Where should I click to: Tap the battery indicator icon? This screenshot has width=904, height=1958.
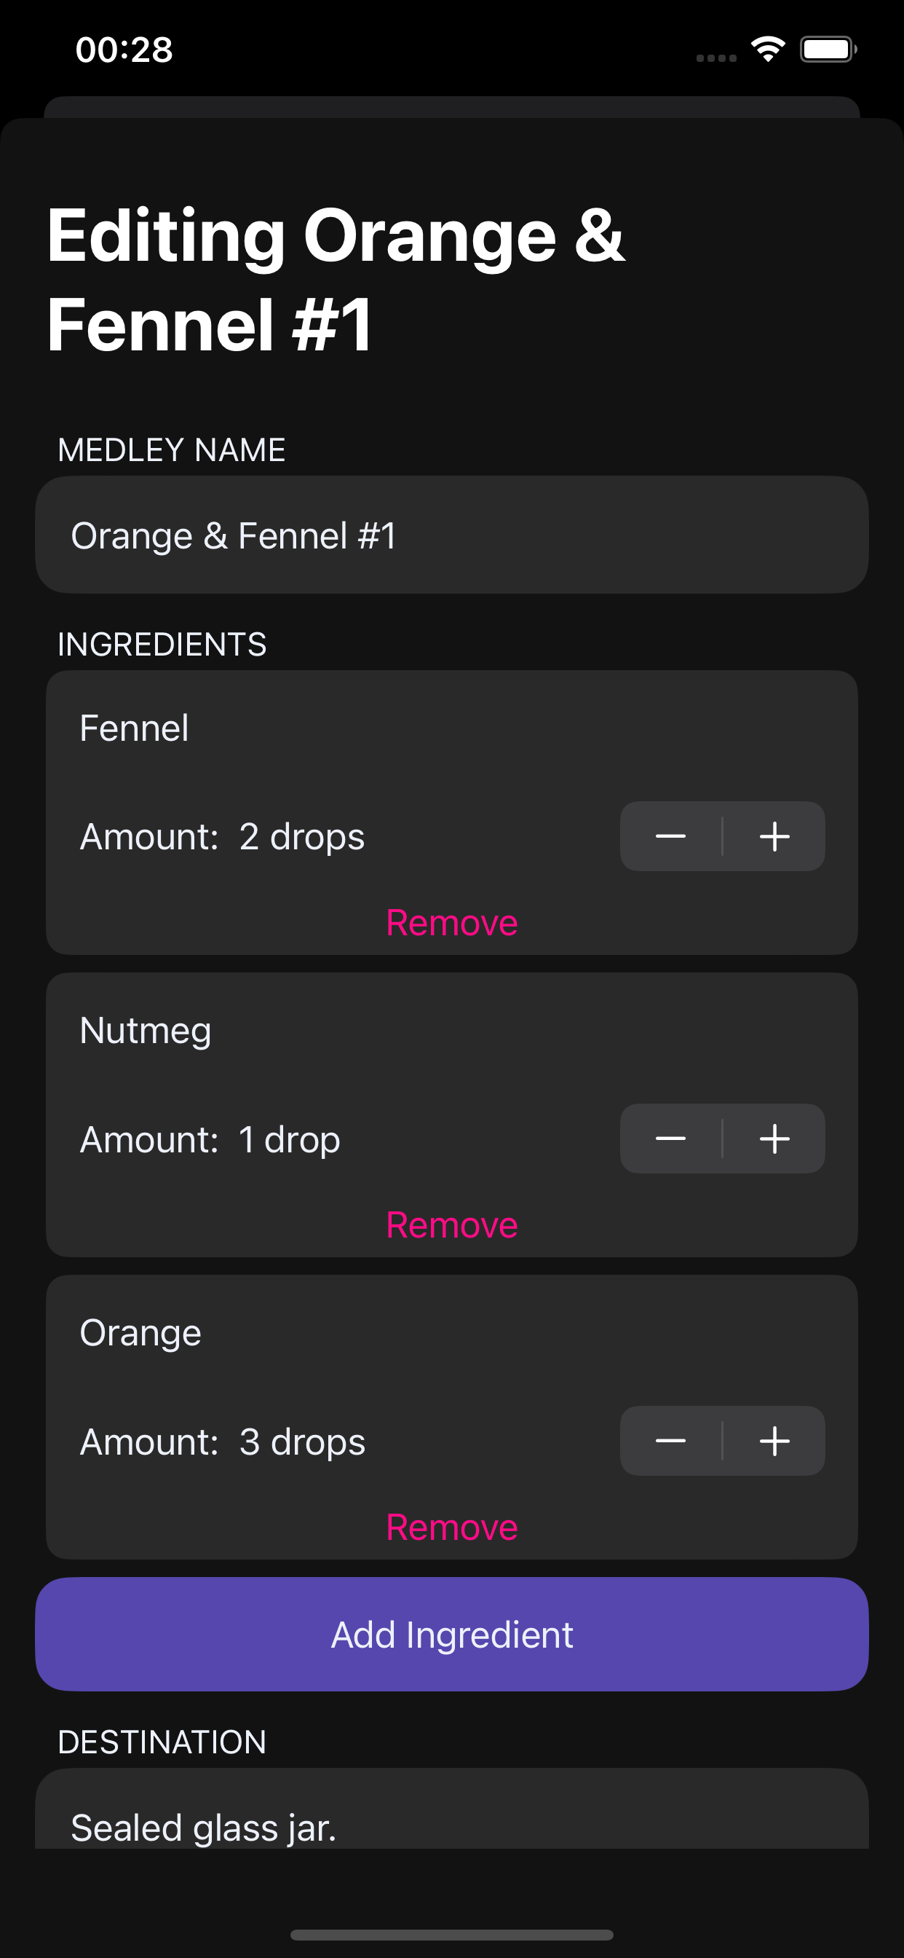(x=829, y=50)
